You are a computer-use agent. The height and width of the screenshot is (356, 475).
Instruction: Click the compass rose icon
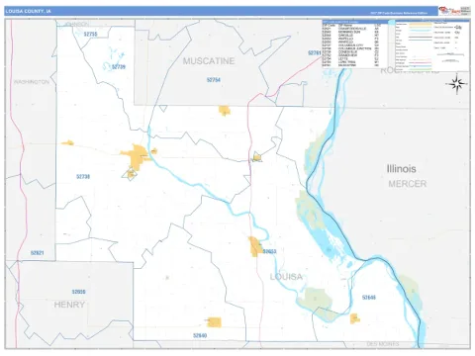[x=457, y=84]
